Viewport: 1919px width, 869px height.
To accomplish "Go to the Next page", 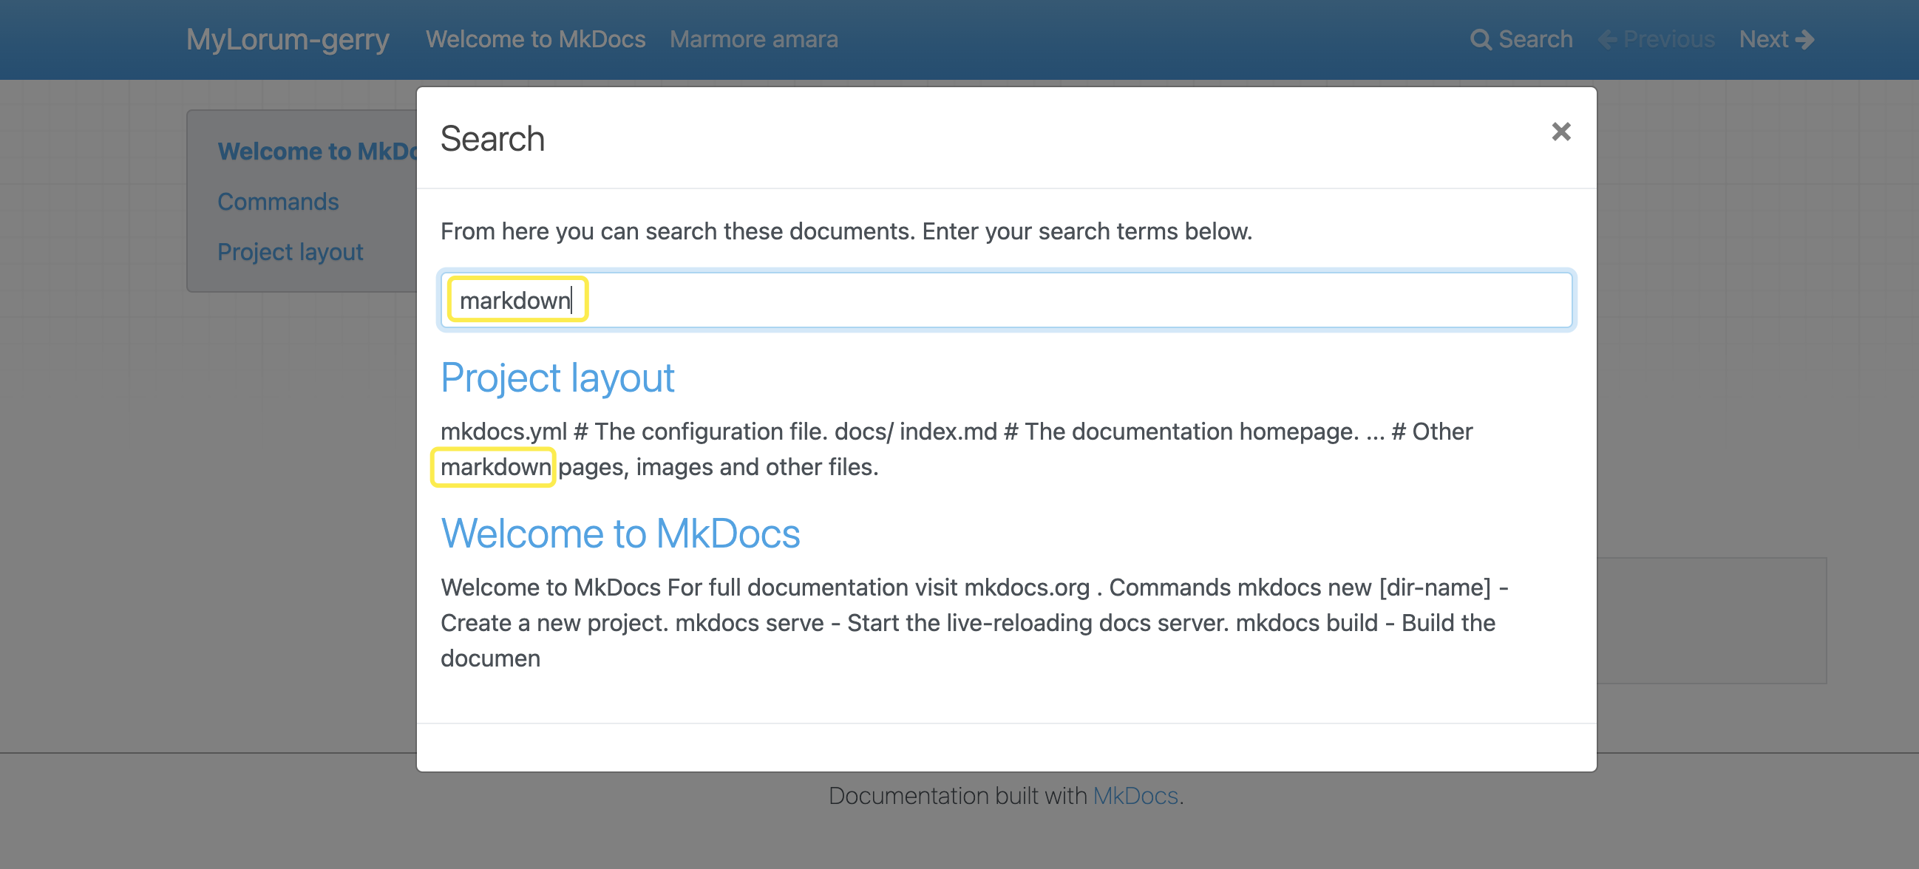I will point(1777,39).
